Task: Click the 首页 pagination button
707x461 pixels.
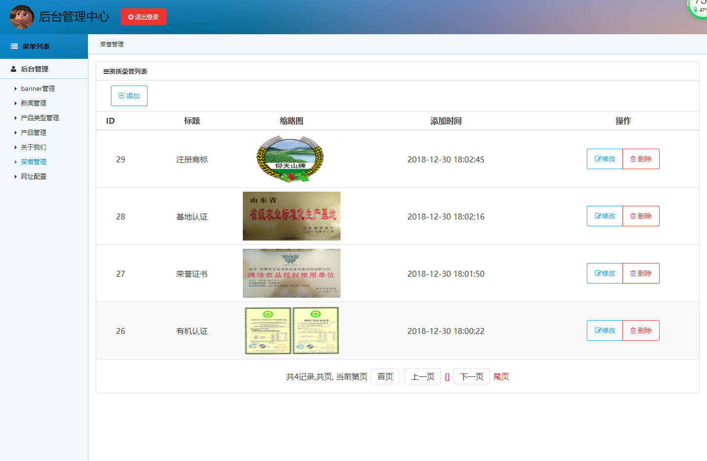Action: point(385,376)
